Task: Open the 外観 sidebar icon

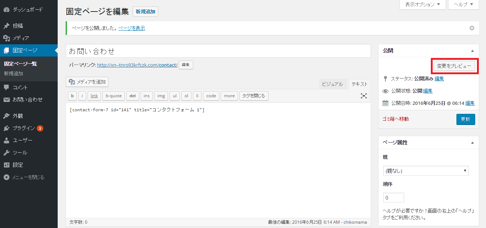Action: (x=6, y=115)
